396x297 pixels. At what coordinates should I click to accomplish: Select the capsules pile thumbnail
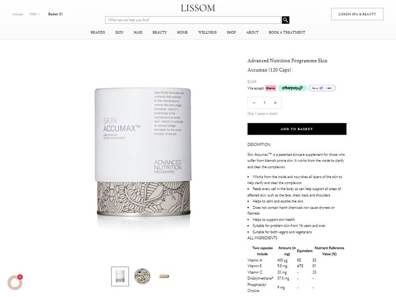tap(142, 276)
